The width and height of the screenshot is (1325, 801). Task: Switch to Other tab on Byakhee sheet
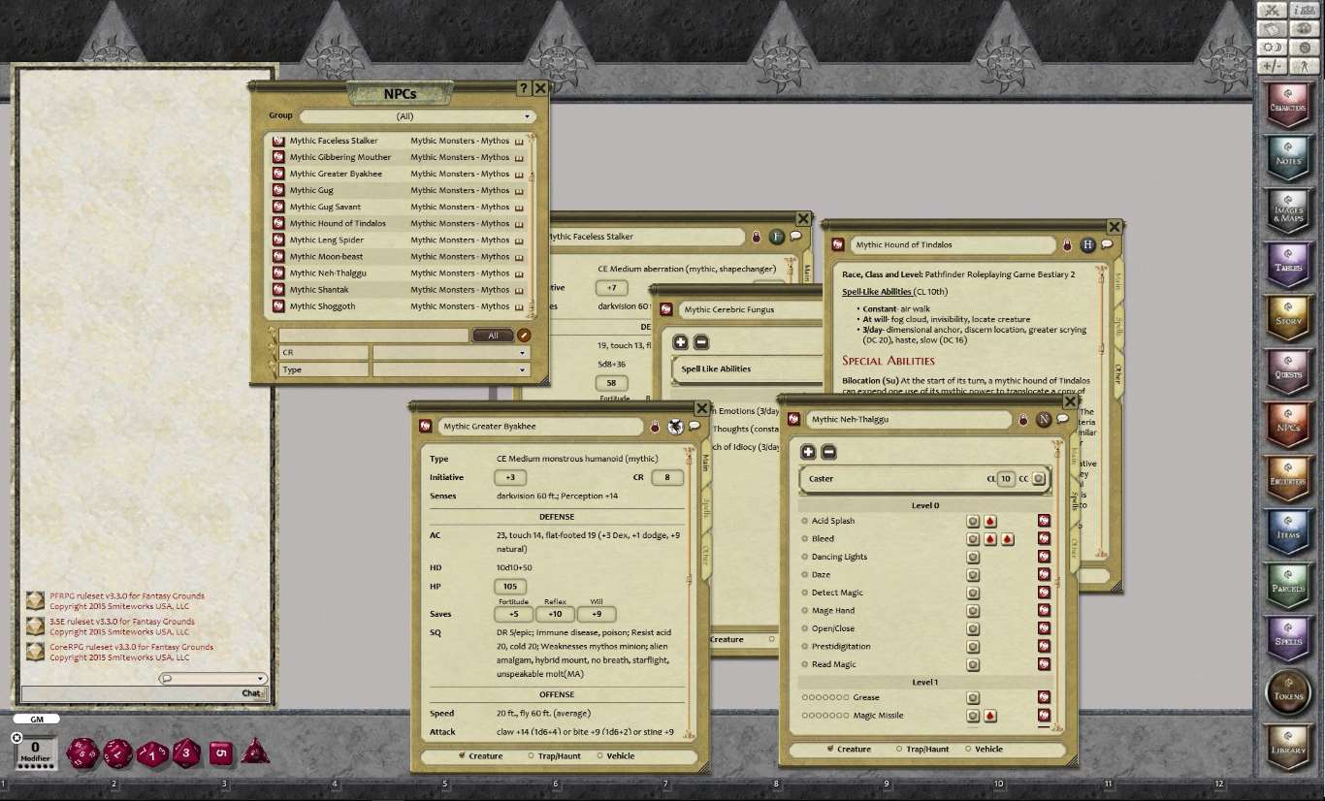(x=705, y=556)
